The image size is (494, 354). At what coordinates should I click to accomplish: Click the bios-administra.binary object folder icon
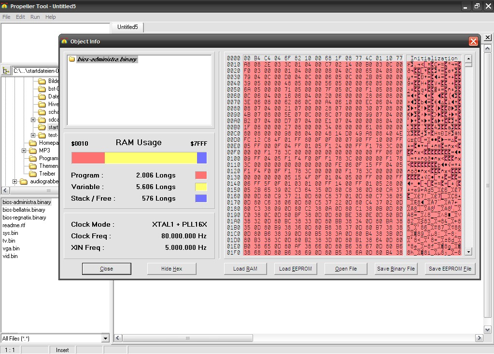[72, 59]
